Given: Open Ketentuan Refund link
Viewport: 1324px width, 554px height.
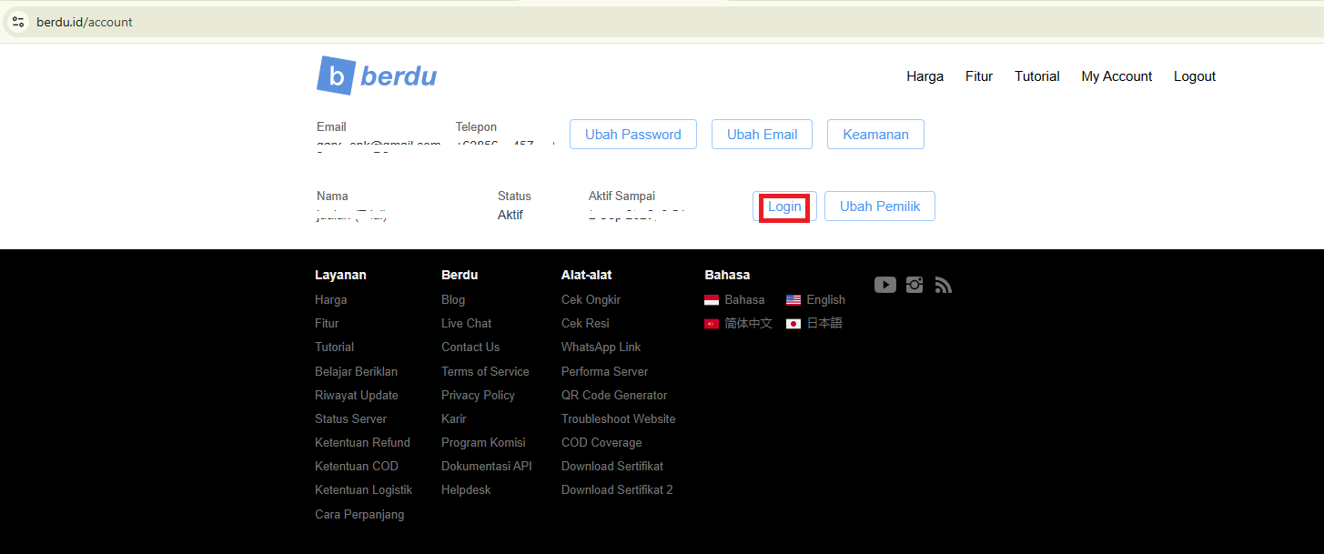Looking at the screenshot, I should point(362,442).
